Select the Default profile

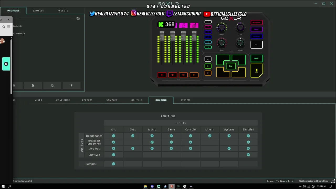18,26
